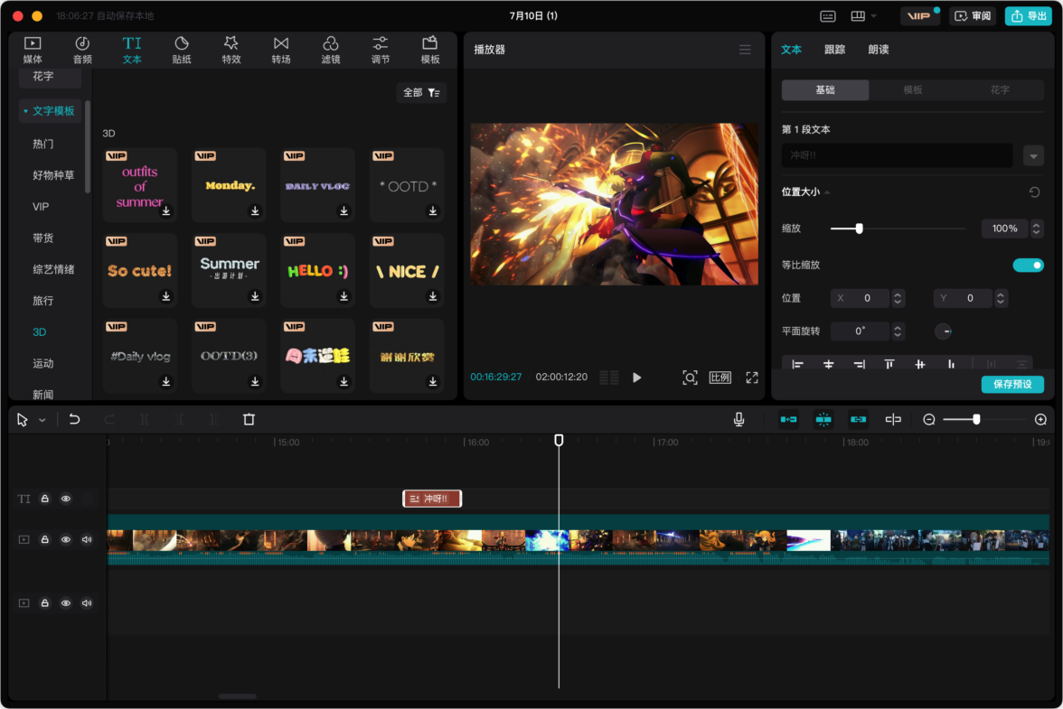The height and width of the screenshot is (709, 1063).
Task: Click the 审阅 review button
Action: pos(973,16)
